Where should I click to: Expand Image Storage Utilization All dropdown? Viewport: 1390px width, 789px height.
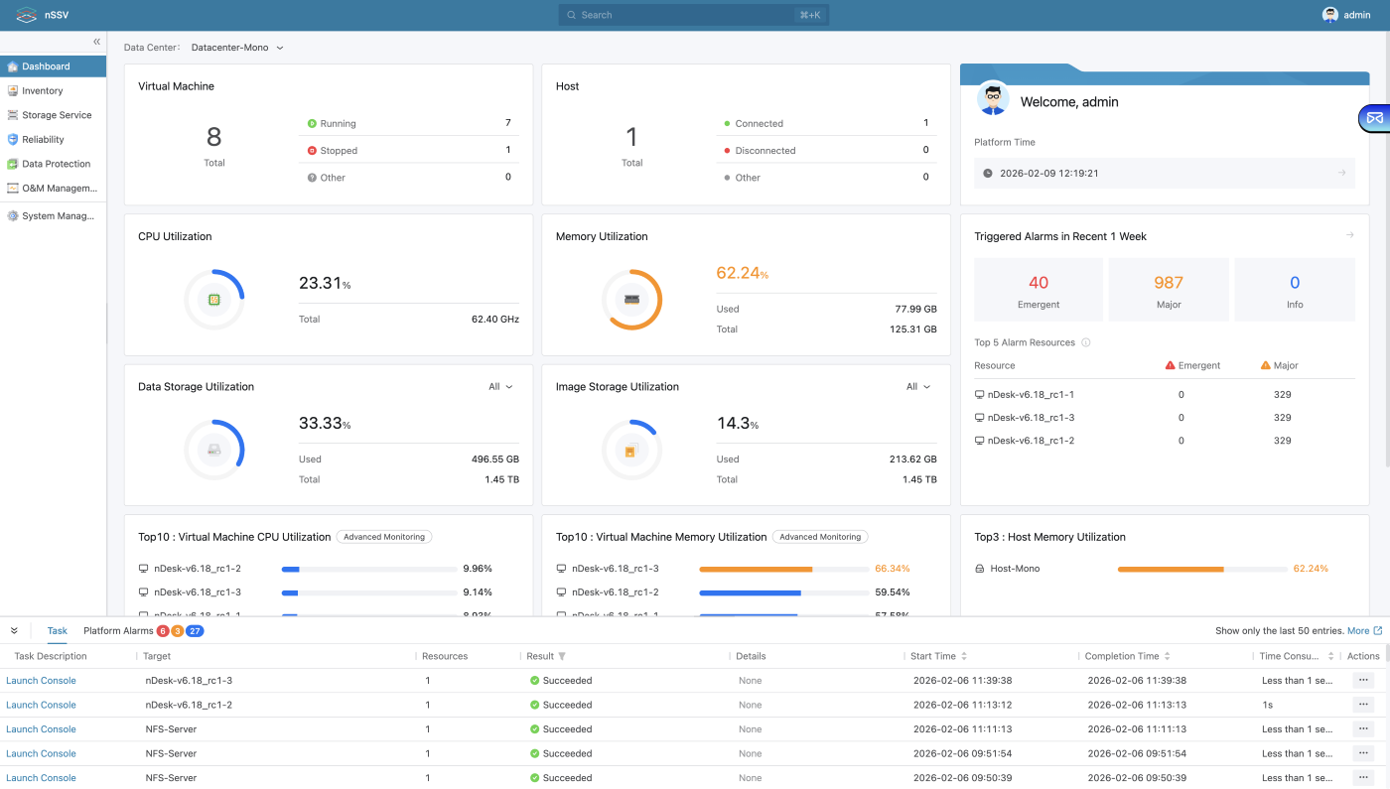[918, 387]
